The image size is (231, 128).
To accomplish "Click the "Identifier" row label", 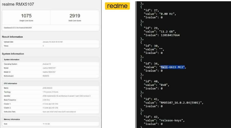I will [7, 96].
